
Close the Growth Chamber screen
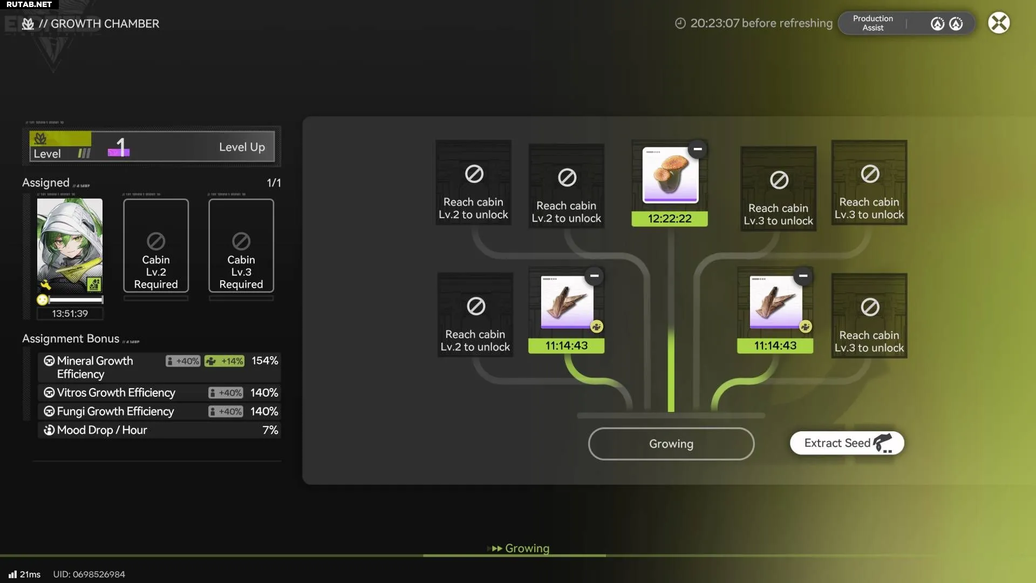[998, 23]
